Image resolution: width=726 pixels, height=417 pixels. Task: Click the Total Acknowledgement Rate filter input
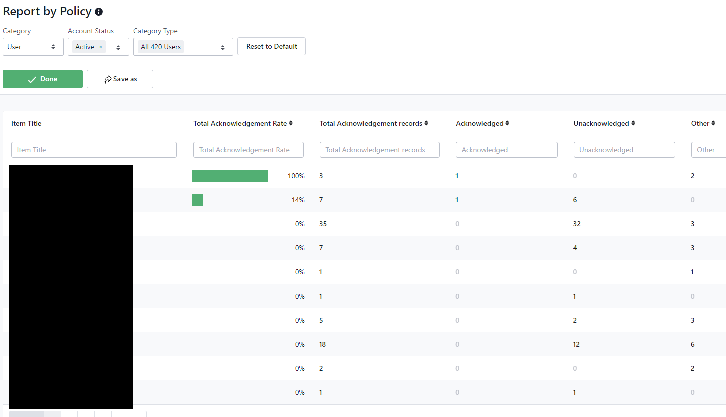point(249,150)
